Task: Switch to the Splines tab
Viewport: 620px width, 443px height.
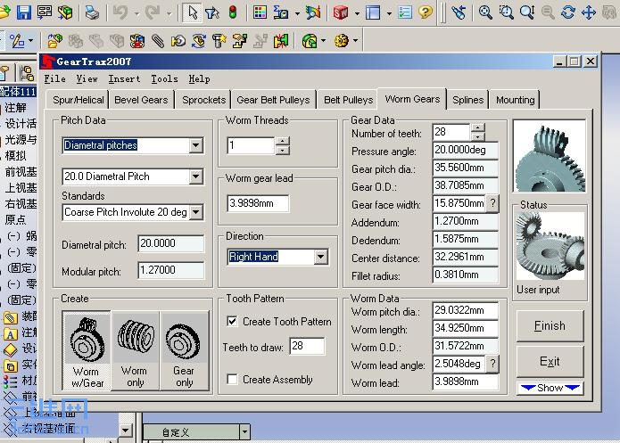Action: coord(467,100)
